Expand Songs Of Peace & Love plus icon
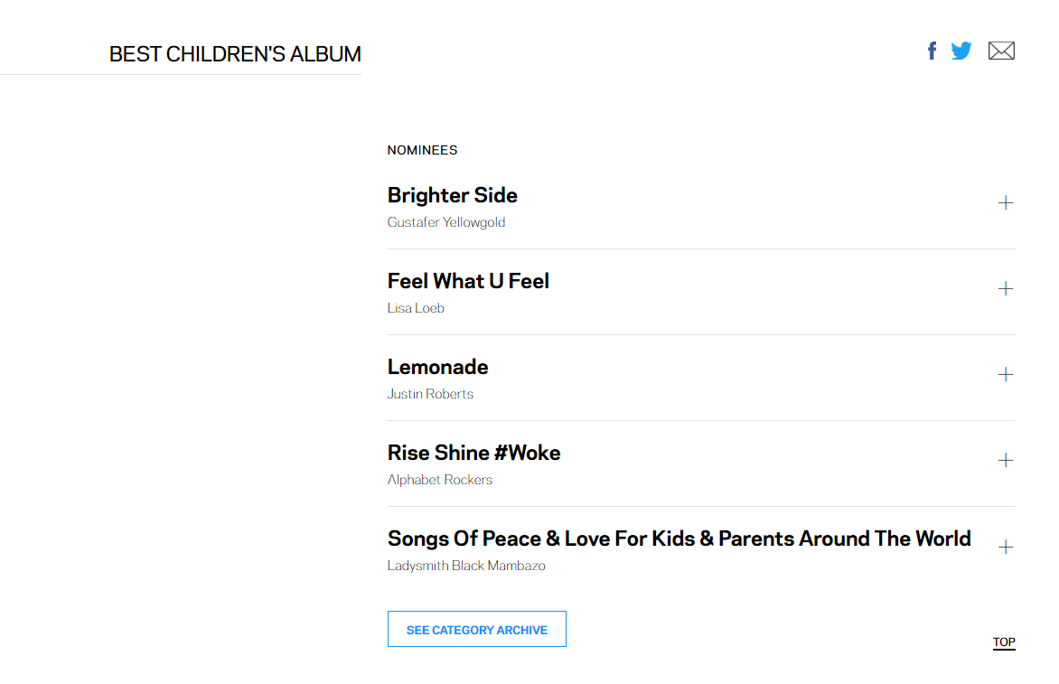The image size is (1059, 684). [1005, 547]
